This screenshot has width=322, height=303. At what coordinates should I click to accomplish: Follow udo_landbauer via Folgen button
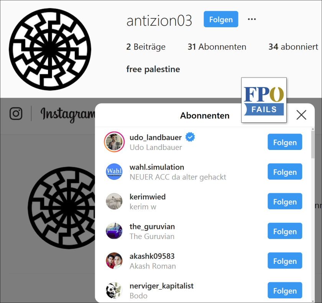coord(285,142)
